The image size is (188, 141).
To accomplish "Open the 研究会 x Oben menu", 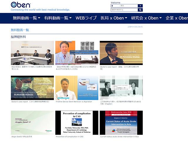I will [x=146, y=18].
